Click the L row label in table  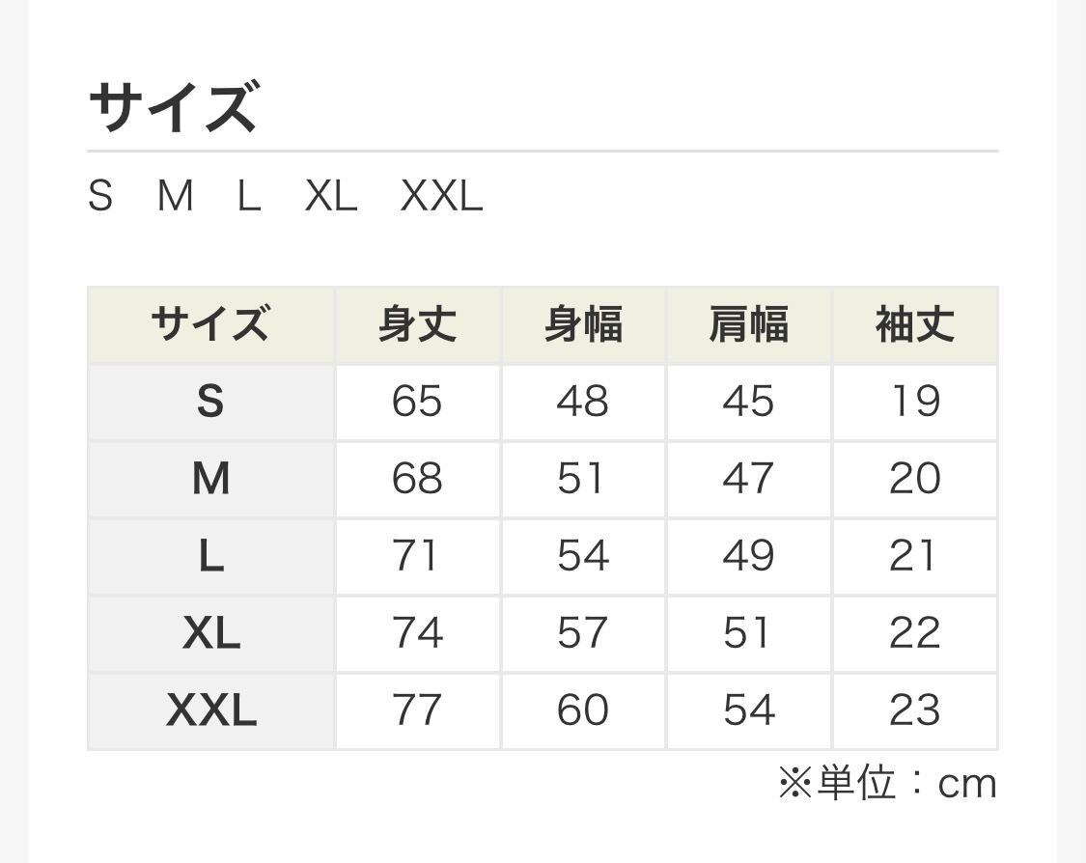(x=210, y=556)
